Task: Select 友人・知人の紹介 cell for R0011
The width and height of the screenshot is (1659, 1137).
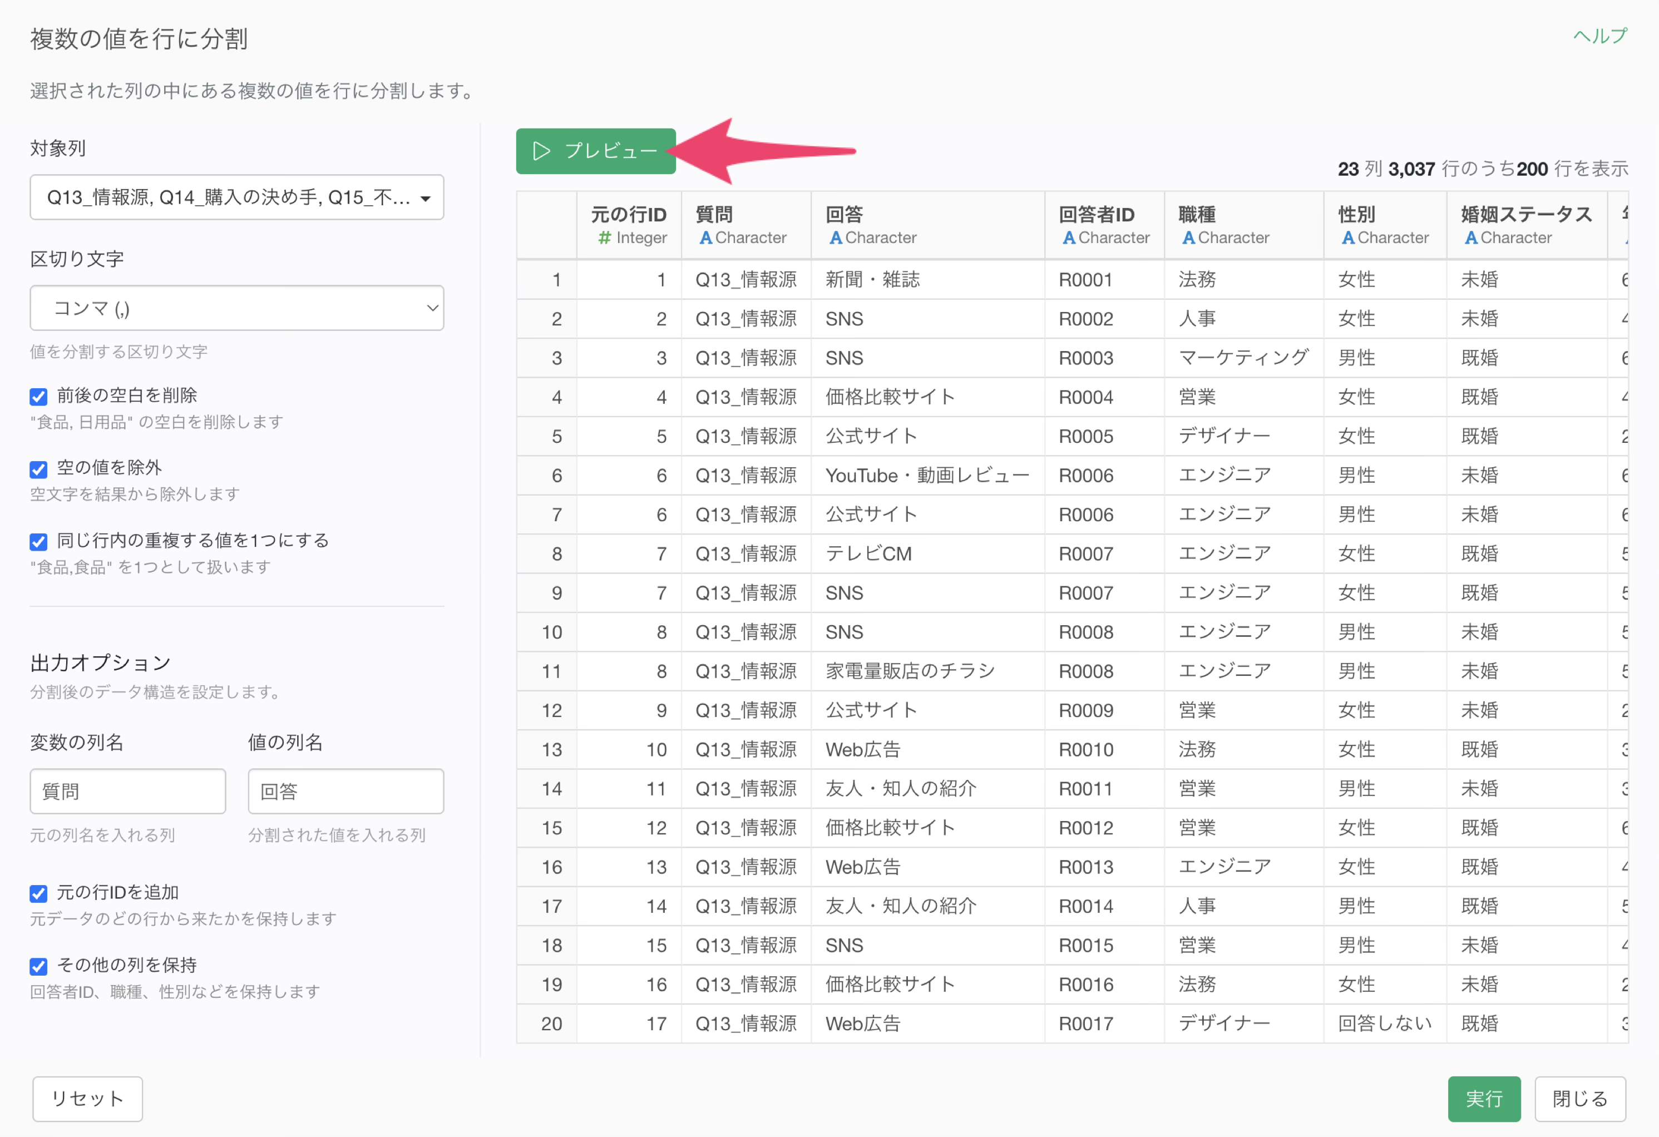Action: click(927, 789)
